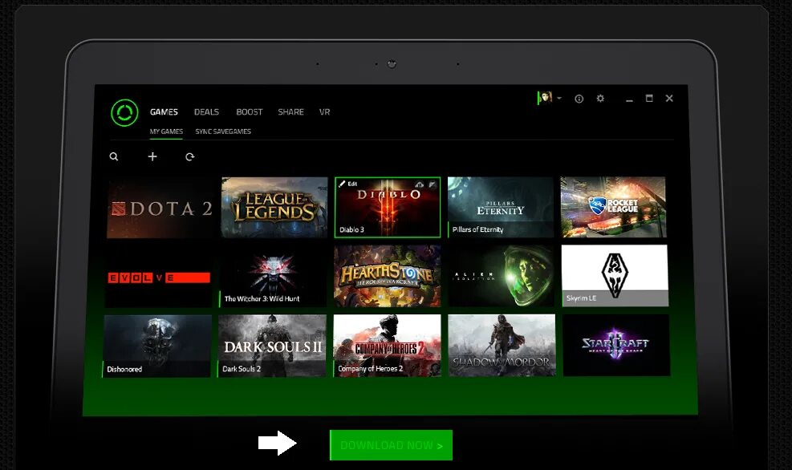Screen dimensions: 792x470
Task: Select the SYNC SAVEGAMES sub-tab
Action: 223,132
